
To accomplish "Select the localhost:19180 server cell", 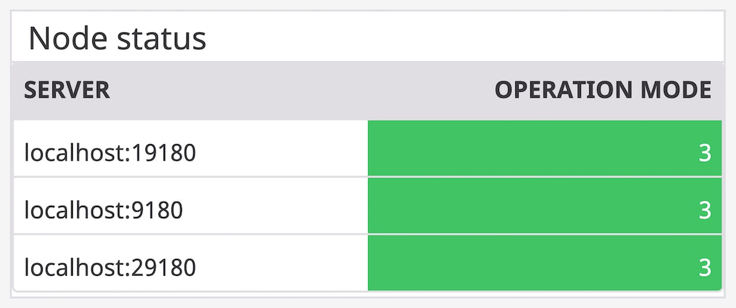I will (x=110, y=153).
